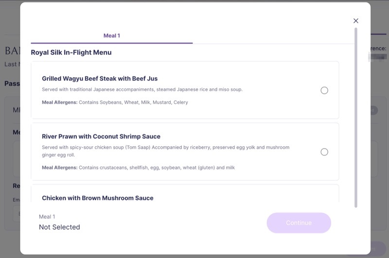Click the River Prawn with Coconut Shrimp Sauce title
This screenshot has width=389, height=258.
[101, 137]
